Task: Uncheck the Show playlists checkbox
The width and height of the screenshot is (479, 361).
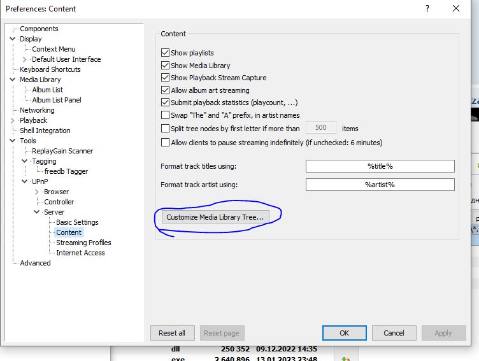Action: point(166,53)
